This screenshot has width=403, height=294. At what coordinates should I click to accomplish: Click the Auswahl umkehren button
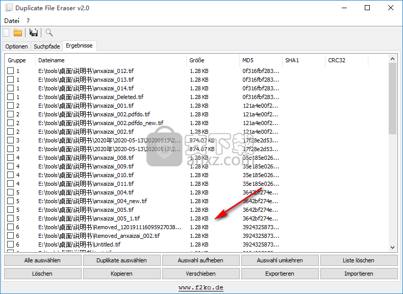280,260
